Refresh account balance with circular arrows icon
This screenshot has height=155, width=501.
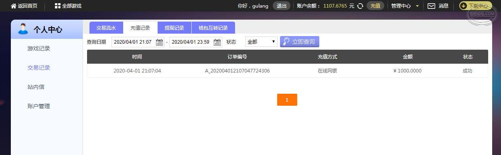coord(360,6)
